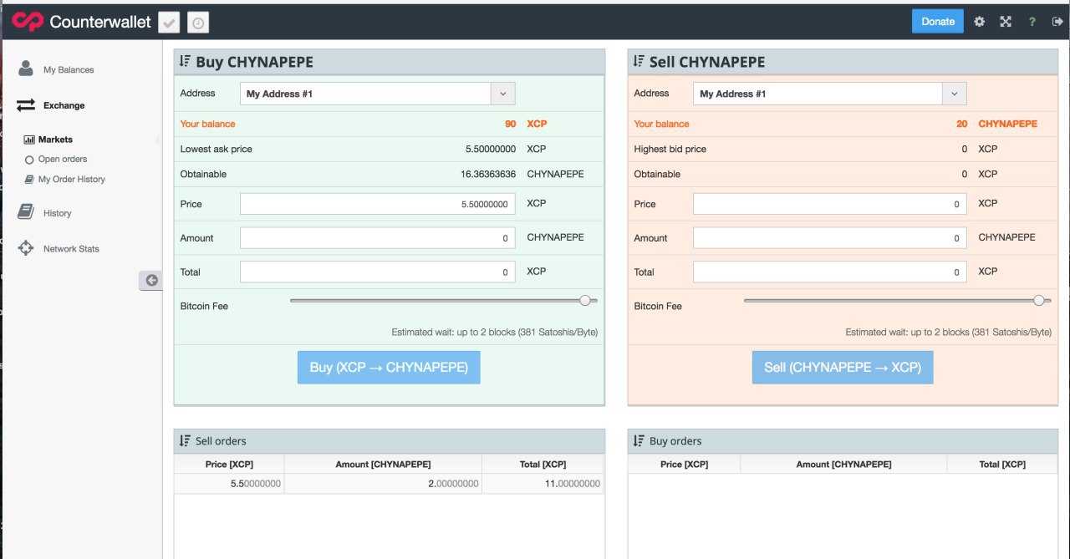Open the clock pending actions icon

(x=198, y=23)
